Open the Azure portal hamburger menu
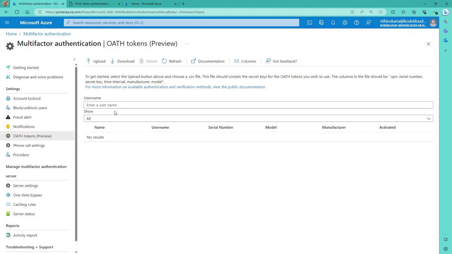452x254 pixels. tap(7, 23)
